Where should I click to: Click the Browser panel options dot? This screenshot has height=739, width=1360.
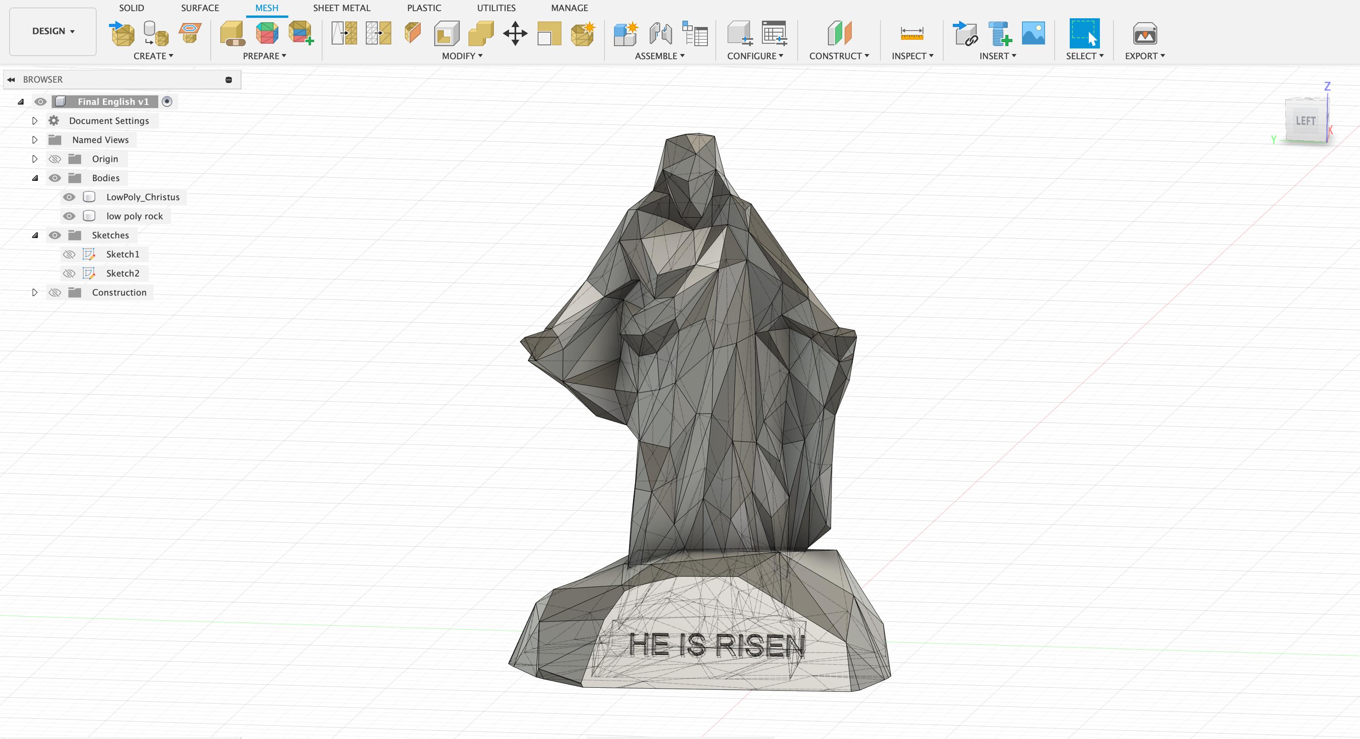(x=228, y=80)
